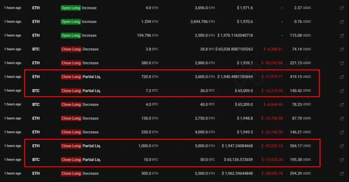Click Close Long badge on 3.8 BTC row

point(71,49)
